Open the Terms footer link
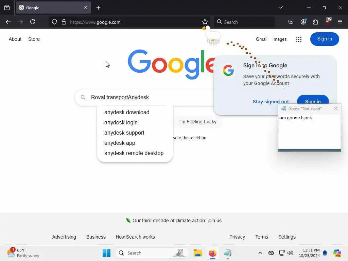This screenshot has width=348, height=261. tap(262, 237)
